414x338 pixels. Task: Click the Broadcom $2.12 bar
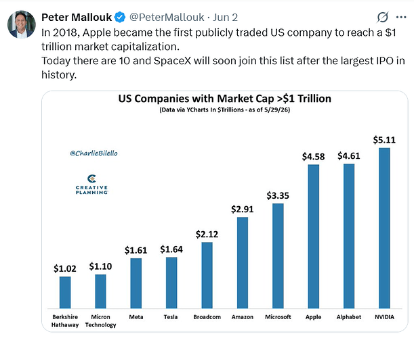pos(207,275)
